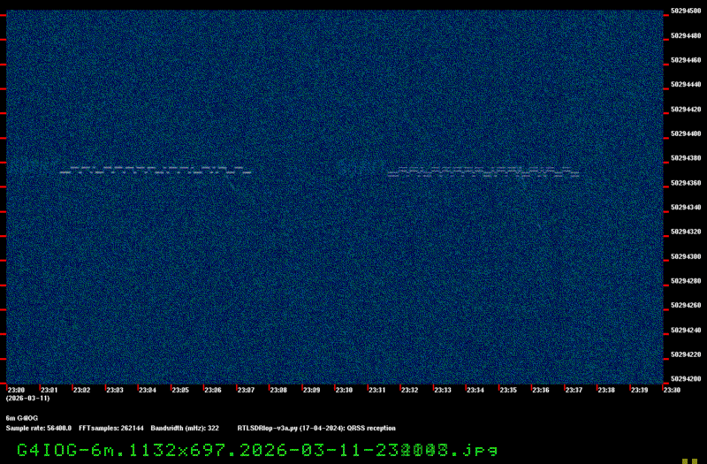
Task: Click the 23:13 time label
Action: [x=443, y=390]
